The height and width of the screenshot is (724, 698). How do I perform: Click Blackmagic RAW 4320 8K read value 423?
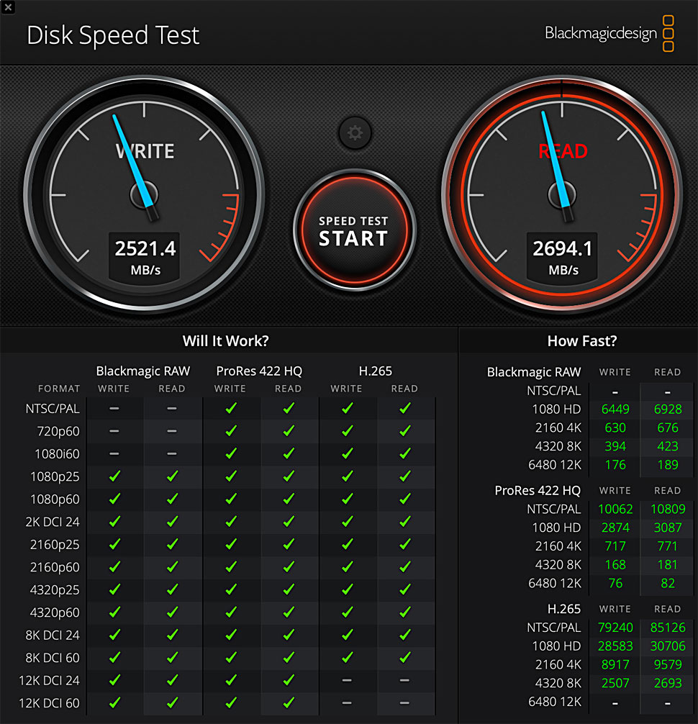click(x=668, y=446)
